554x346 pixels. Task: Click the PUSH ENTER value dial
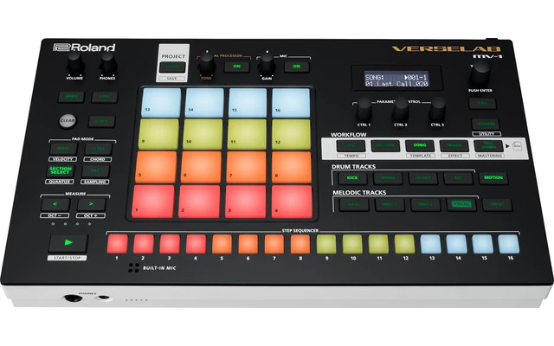tap(480, 72)
